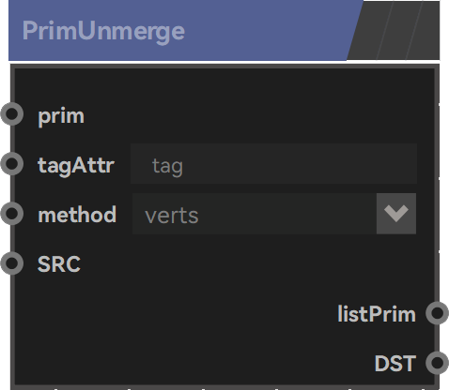Focus the tagAttr text field containing tag
The height and width of the screenshot is (390, 449).
pos(273,164)
